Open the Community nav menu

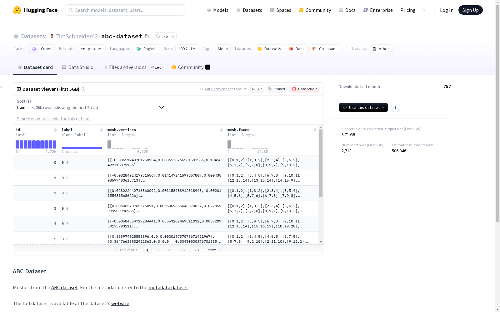315,10
